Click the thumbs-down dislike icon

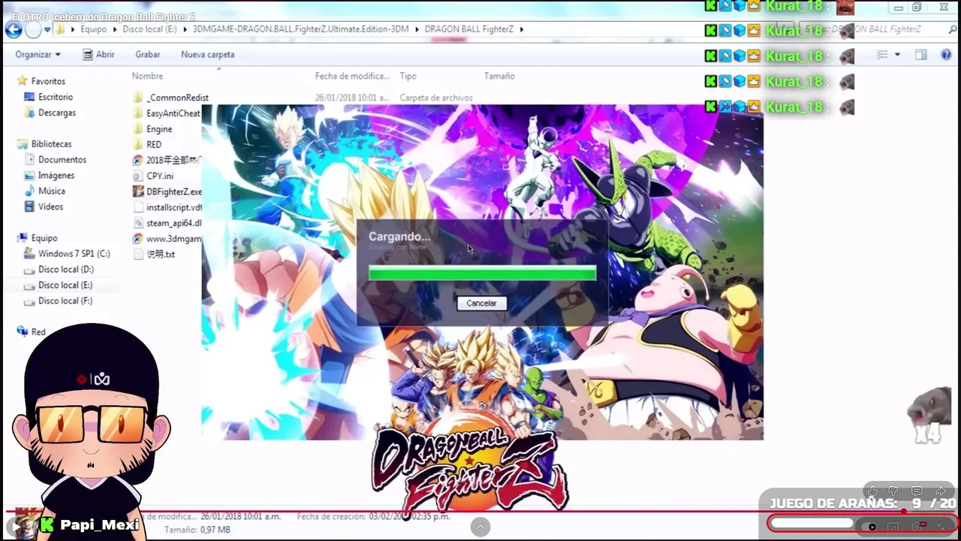(894, 491)
